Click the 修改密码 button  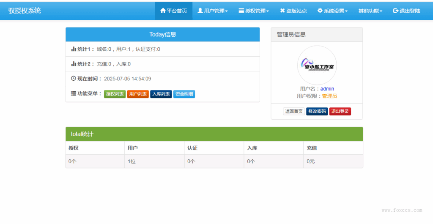(317, 112)
